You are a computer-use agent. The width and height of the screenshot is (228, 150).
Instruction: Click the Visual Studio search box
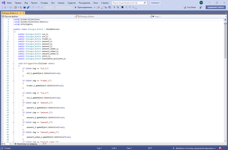tap(129, 3)
